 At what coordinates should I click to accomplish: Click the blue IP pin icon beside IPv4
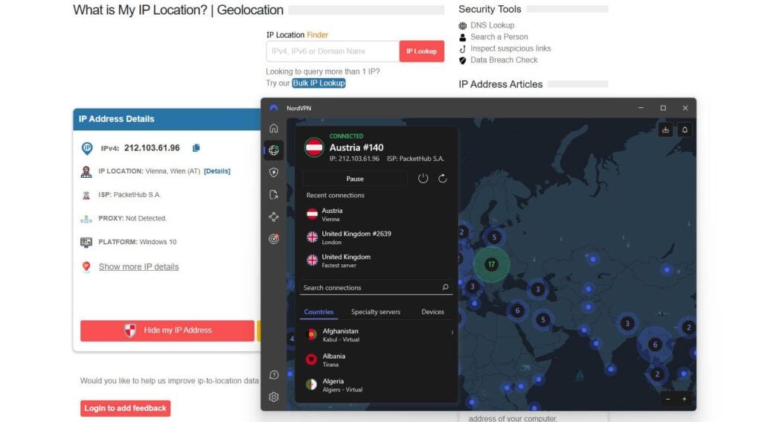(x=87, y=148)
